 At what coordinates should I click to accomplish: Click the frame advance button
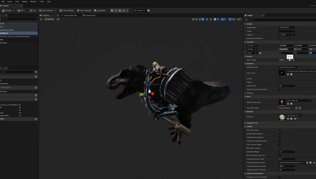[x=116, y=10]
